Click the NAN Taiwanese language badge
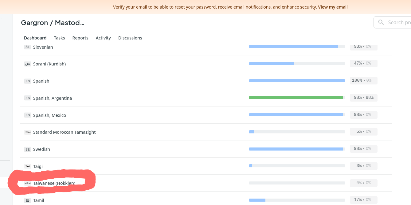The height and width of the screenshot is (205, 411). pos(28,183)
